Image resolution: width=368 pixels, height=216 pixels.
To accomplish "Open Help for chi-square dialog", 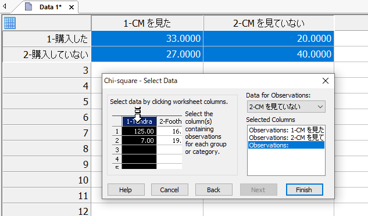I will tap(126, 189).
